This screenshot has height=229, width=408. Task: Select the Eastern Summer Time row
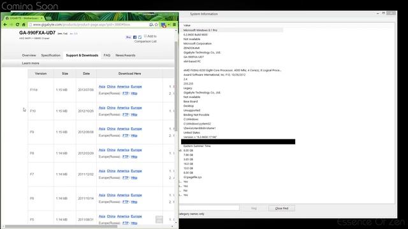coord(197,146)
